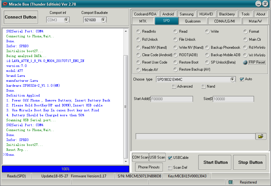The image size is (271, 186).
Task: Open the file browse folder icon
Action: [x=261, y=136]
